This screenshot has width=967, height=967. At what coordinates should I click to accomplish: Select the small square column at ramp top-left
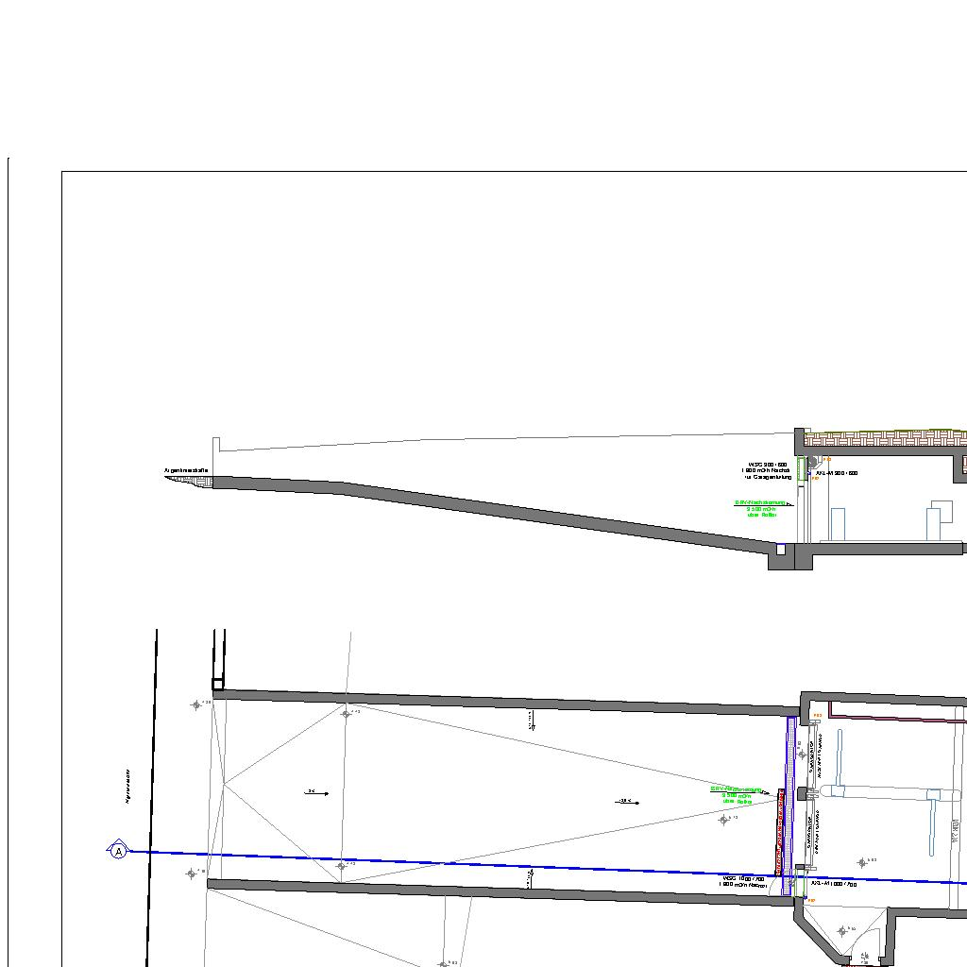click(x=217, y=685)
